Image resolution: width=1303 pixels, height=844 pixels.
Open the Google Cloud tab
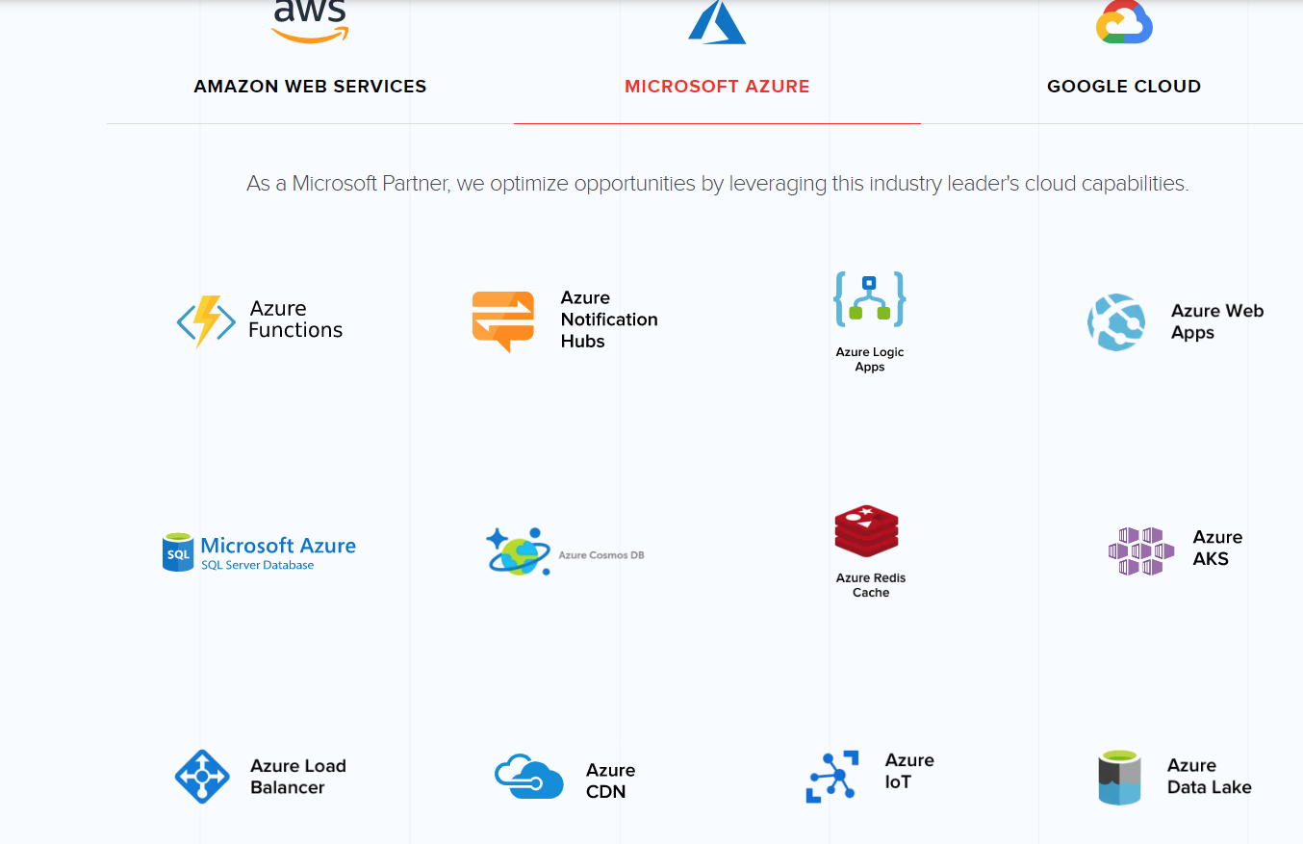(x=1123, y=87)
